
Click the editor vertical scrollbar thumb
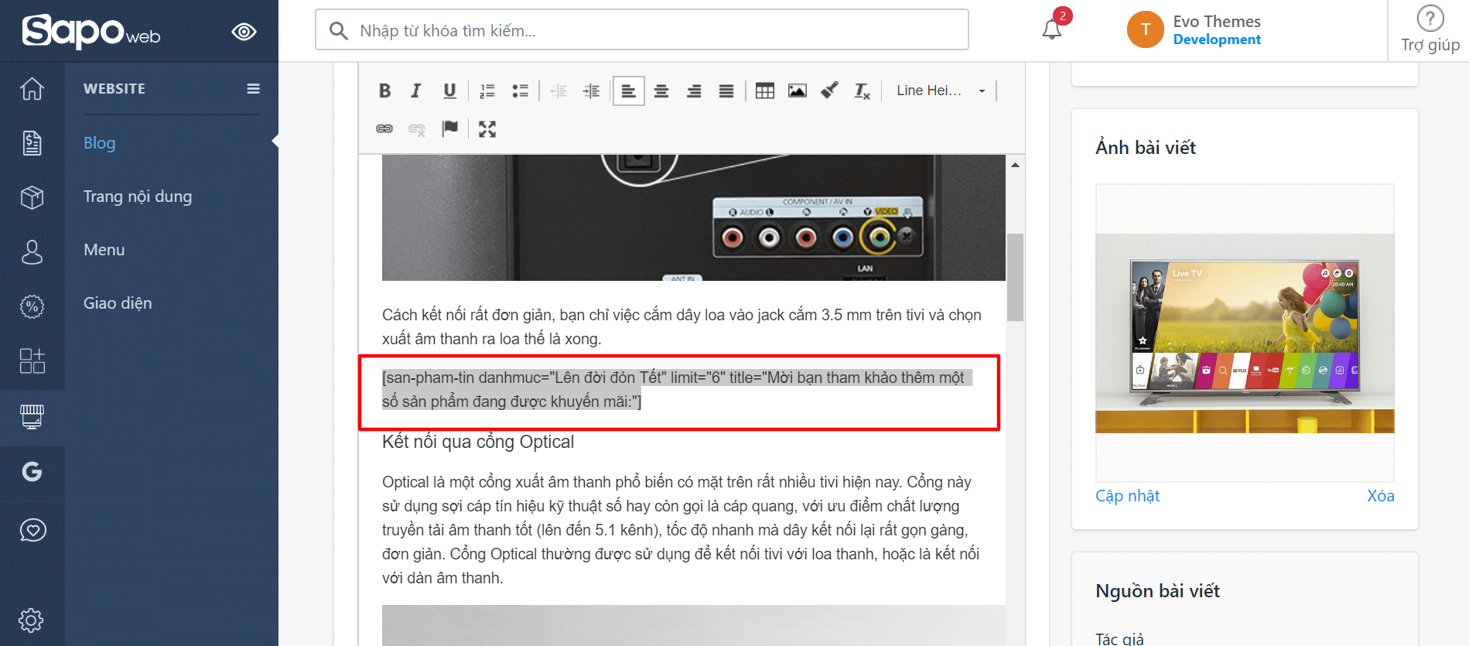tap(1015, 277)
